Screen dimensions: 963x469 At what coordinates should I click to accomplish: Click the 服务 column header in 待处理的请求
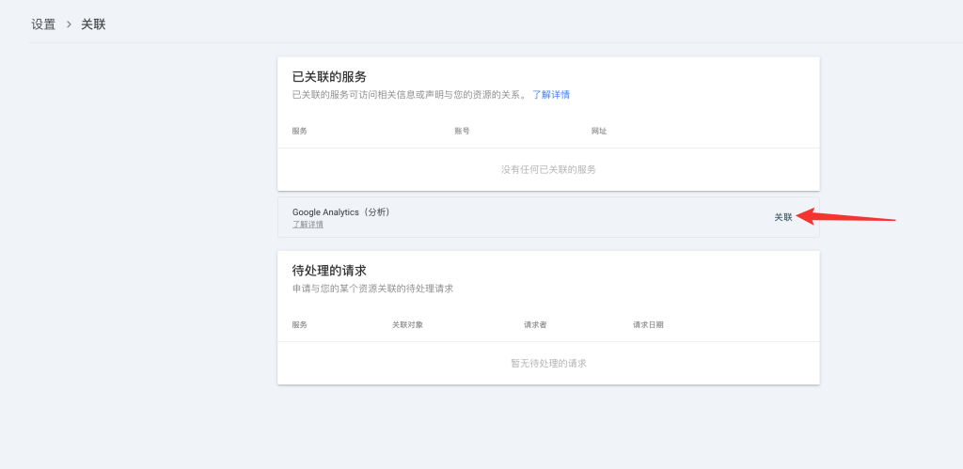300,325
